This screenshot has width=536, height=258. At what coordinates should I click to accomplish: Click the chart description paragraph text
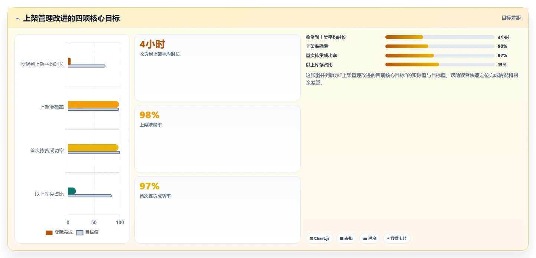[412, 79]
